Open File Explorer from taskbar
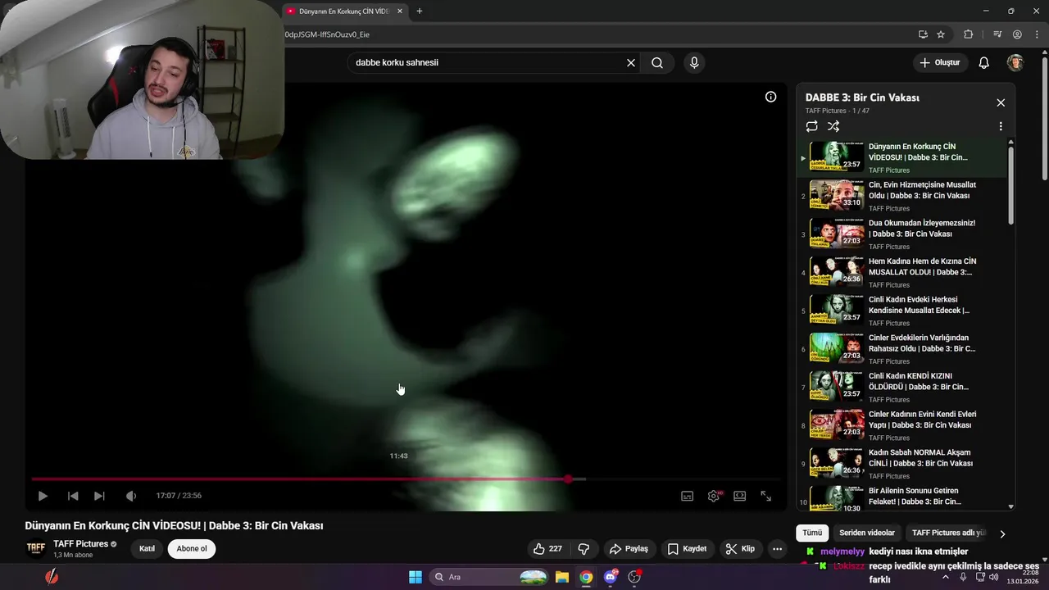Image resolution: width=1049 pixels, height=590 pixels. 562,577
